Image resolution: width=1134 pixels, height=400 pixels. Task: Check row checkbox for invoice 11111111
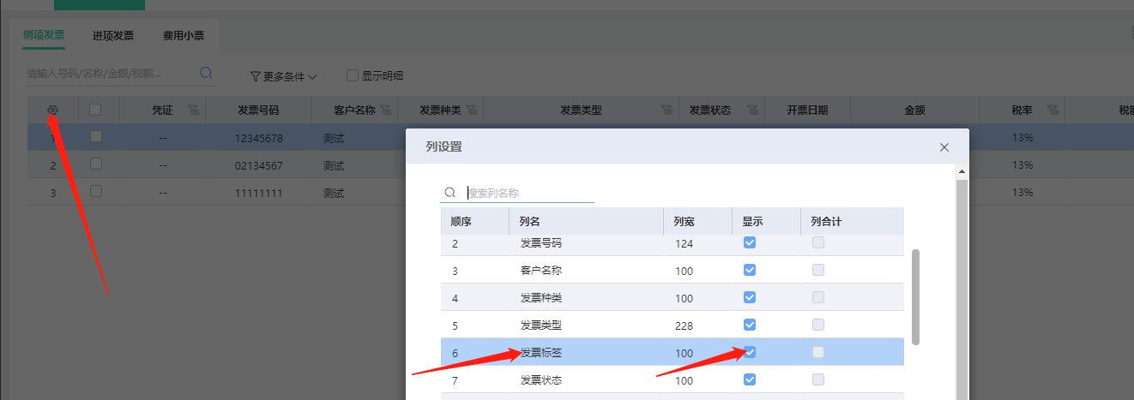[x=95, y=191]
